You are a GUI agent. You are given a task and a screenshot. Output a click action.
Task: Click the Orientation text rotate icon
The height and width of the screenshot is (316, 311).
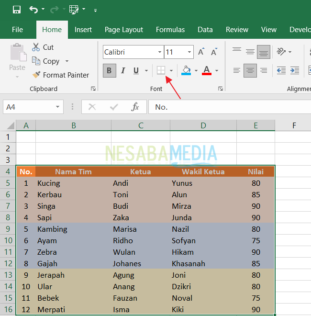[281, 52]
